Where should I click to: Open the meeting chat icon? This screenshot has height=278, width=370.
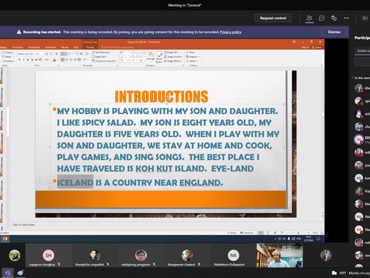point(321,18)
